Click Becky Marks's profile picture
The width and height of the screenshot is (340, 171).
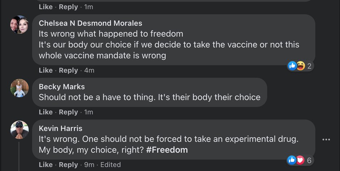(x=19, y=88)
